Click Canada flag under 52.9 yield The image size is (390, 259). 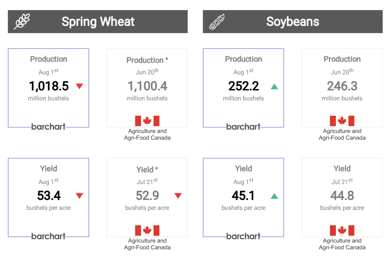click(147, 230)
